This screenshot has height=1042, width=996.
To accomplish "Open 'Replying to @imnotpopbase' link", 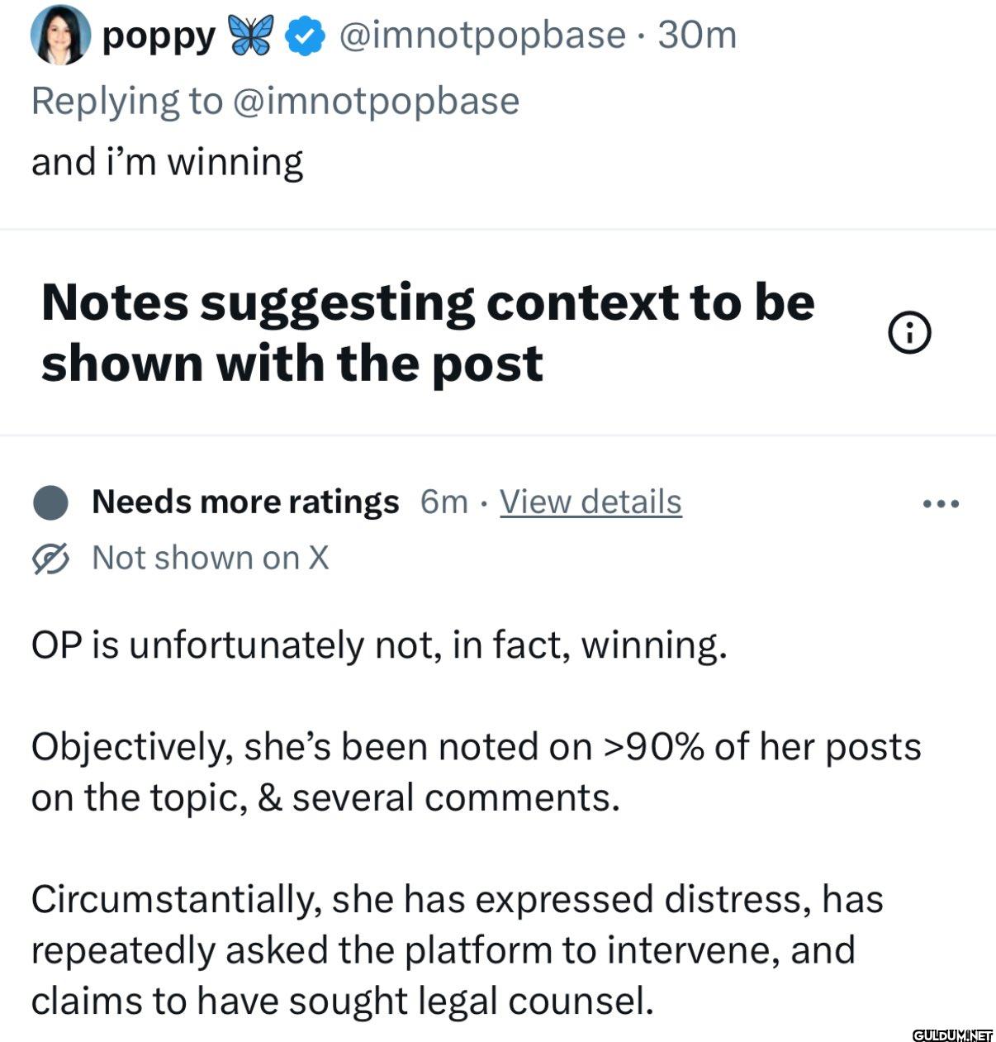I will point(275,99).
